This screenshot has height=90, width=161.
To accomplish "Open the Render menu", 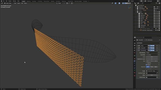I will [x=10, y=1].
